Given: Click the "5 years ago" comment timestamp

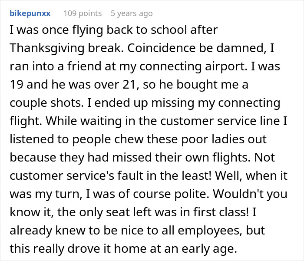Looking at the screenshot, I should 132,13.
